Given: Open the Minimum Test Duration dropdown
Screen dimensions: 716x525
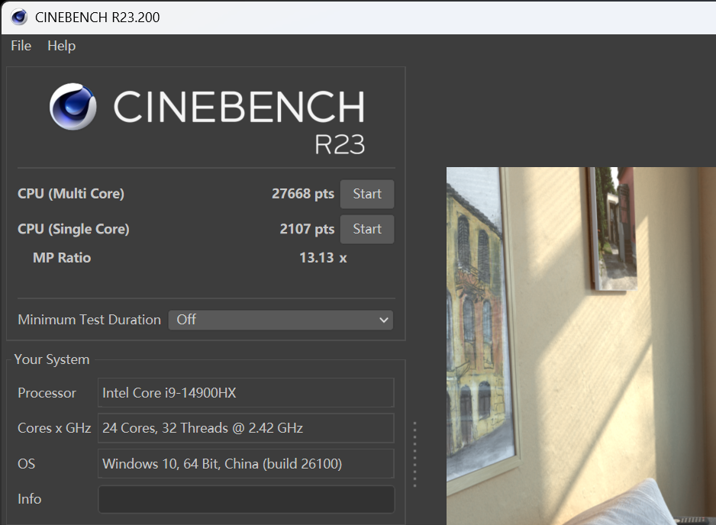Looking at the screenshot, I should [x=281, y=320].
